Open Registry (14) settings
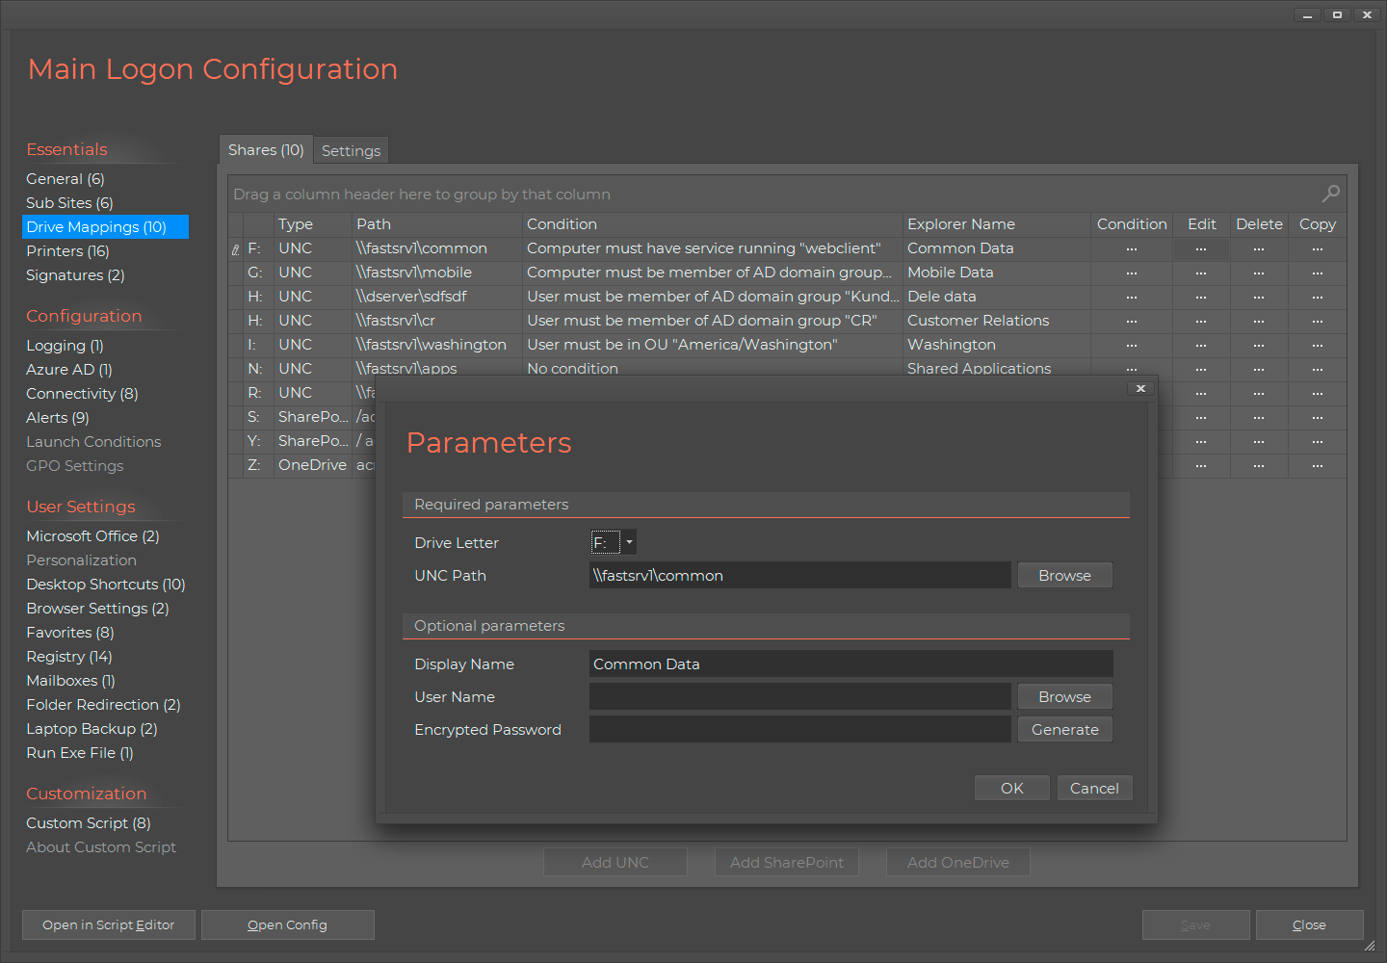 [69, 656]
